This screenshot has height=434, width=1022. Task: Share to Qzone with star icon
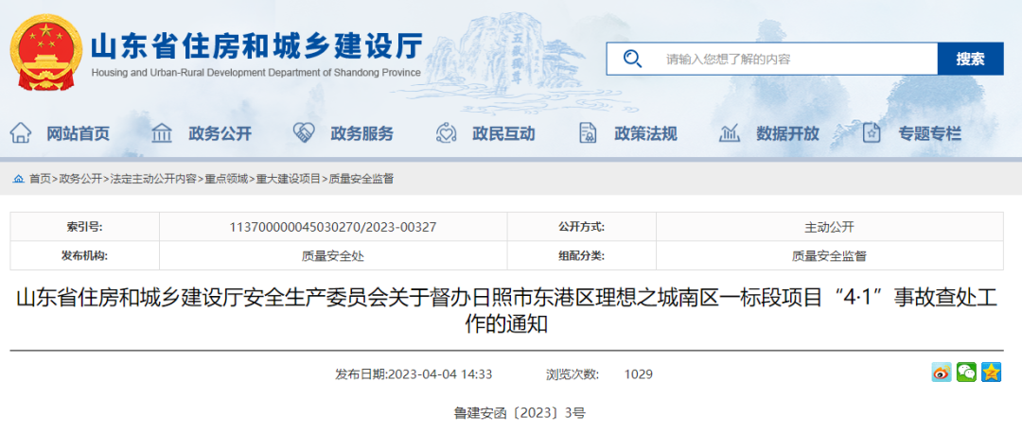click(x=991, y=373)
